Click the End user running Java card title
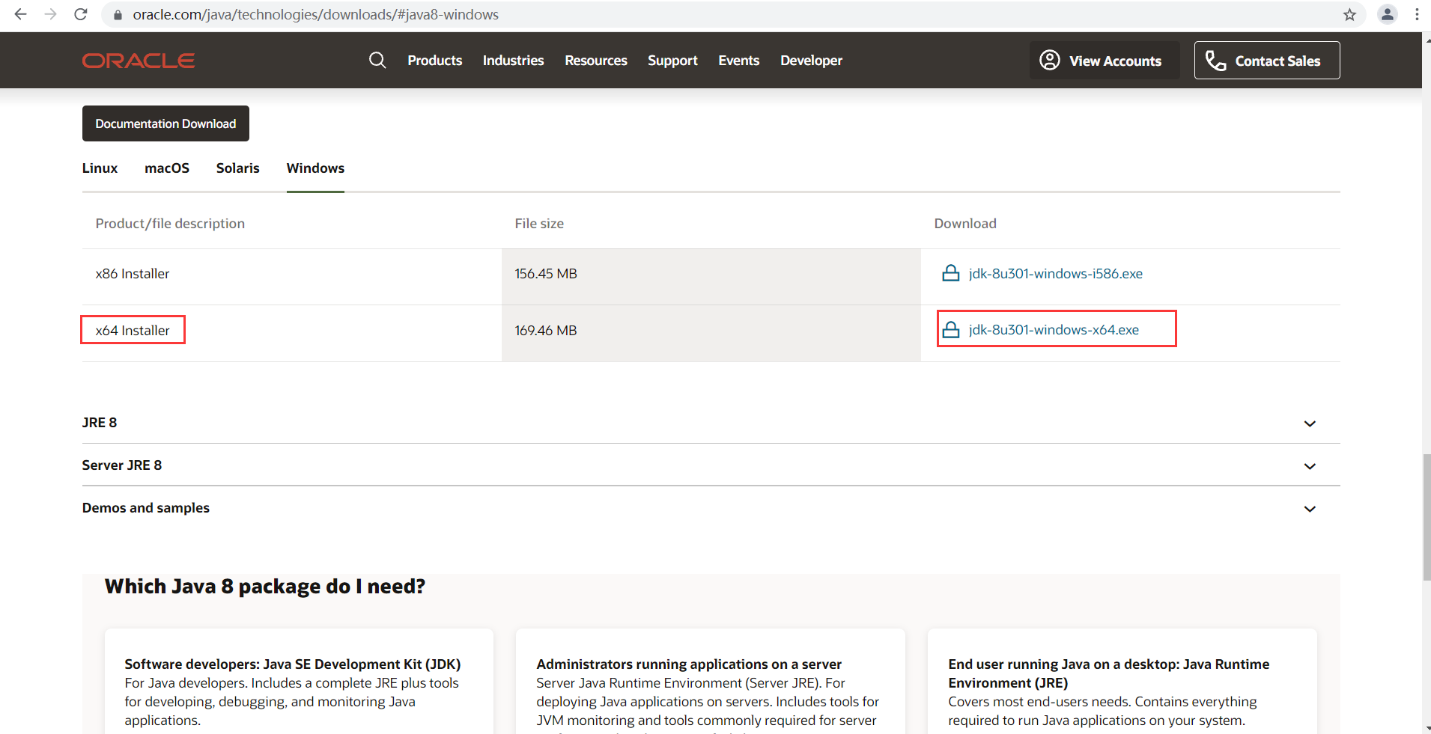1431x734 pixels. [1109, 673]
